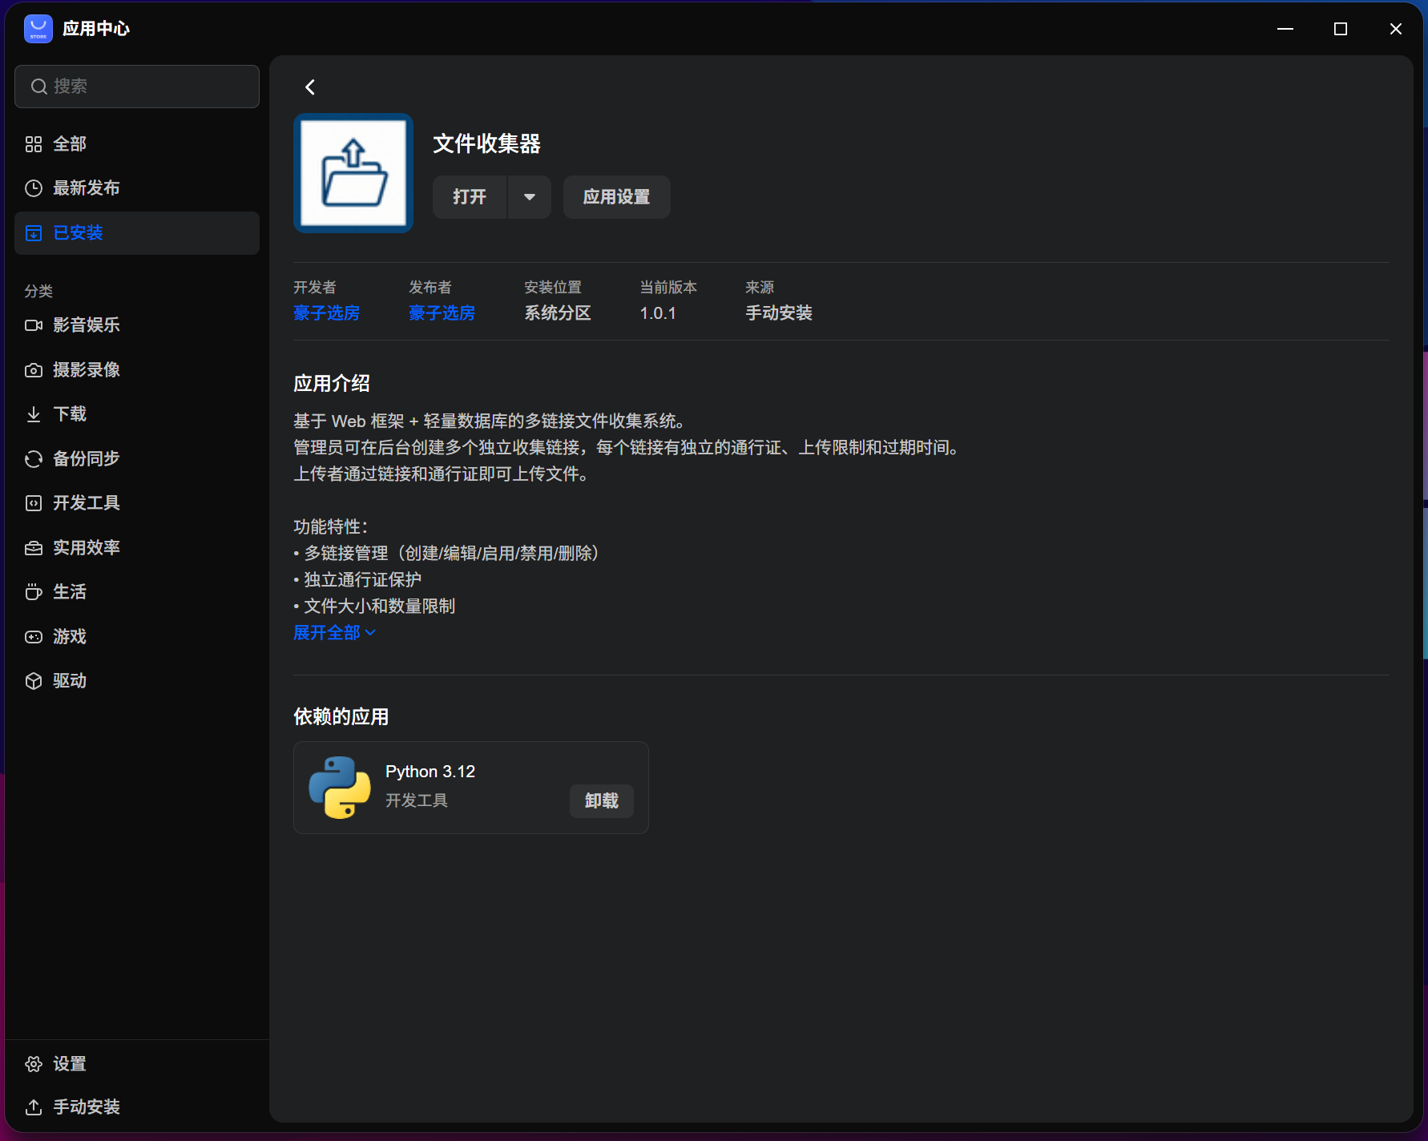This screenshot has height=1141, width=1428.
Task: Click the Python 3.12 logo
Action: click(x=340, y=788)
